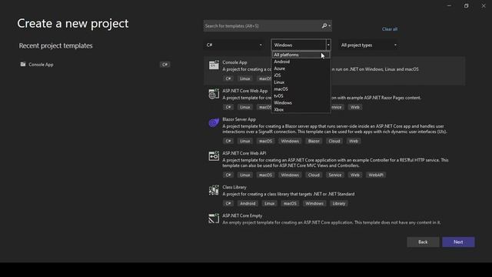Select the ASP.NET Core Empty title

242,215
